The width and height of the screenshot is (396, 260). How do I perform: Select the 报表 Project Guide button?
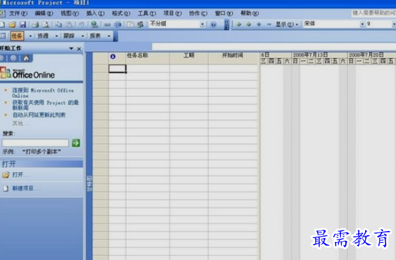(95, 36)
